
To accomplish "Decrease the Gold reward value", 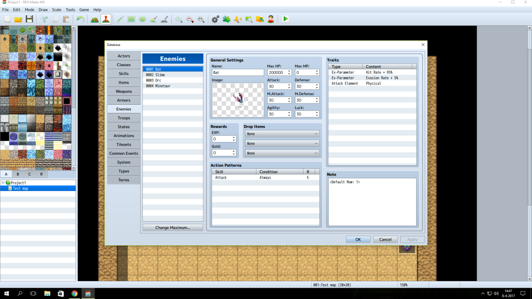I will pos(234,154).
